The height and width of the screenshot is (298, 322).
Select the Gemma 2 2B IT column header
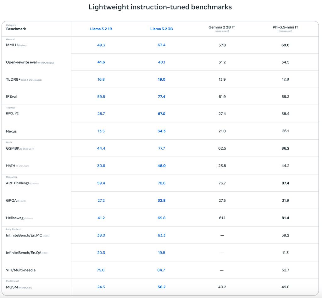tap(222, 27)
